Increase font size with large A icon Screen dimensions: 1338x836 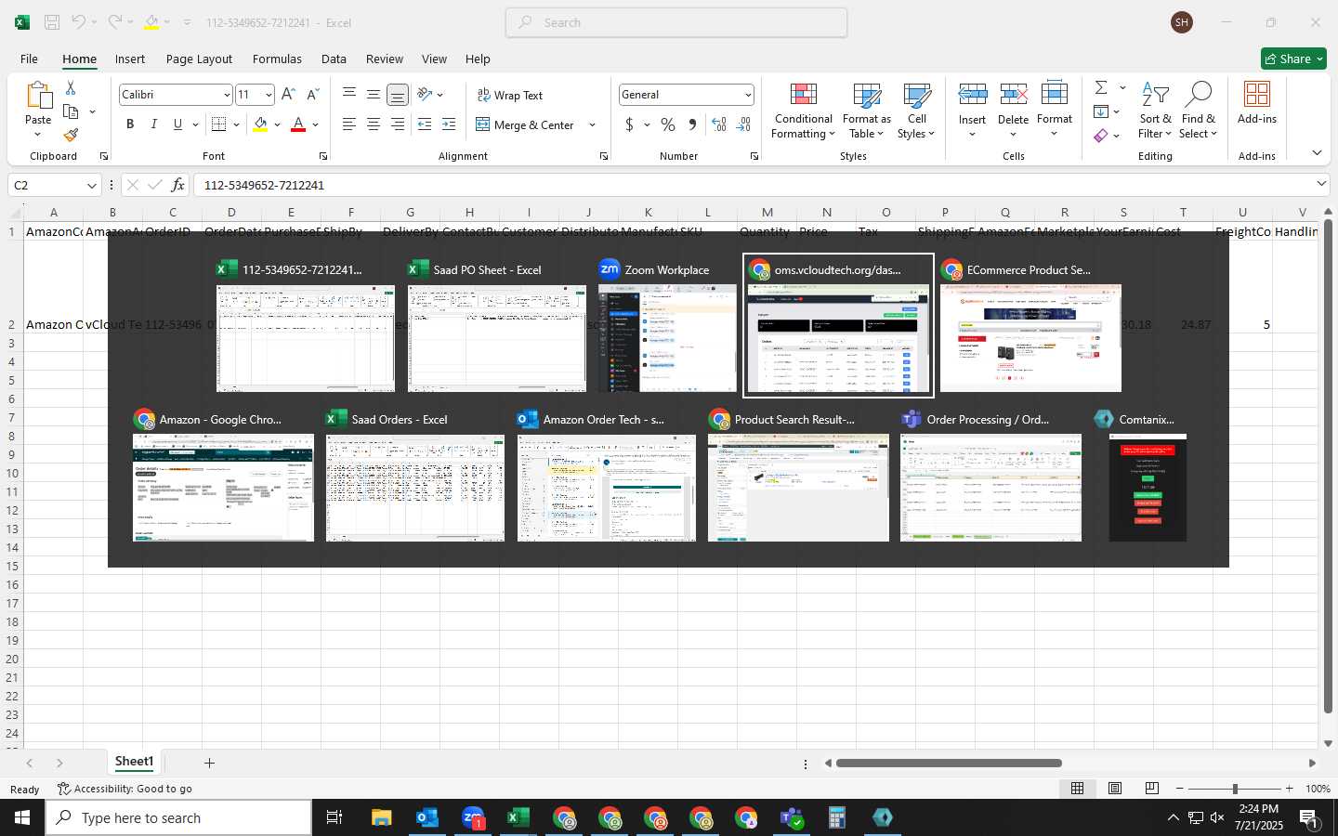coord(288,95)
